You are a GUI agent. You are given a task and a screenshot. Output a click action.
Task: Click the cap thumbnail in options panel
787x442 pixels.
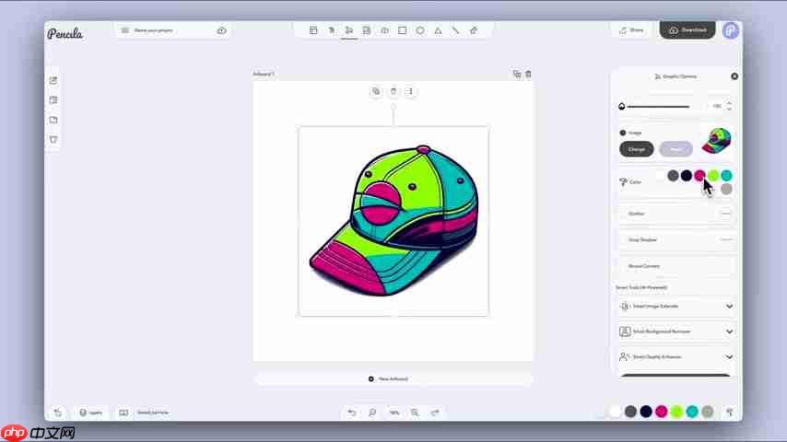(x=716, y=141)
